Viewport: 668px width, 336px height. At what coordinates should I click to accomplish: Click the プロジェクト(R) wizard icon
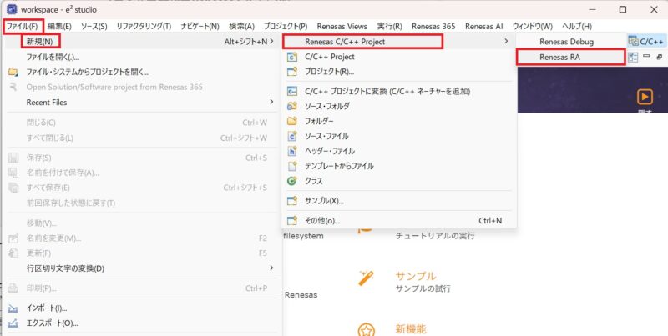292,72
